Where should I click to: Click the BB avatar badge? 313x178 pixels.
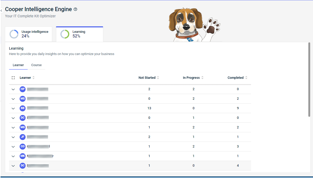coord(23,108)
